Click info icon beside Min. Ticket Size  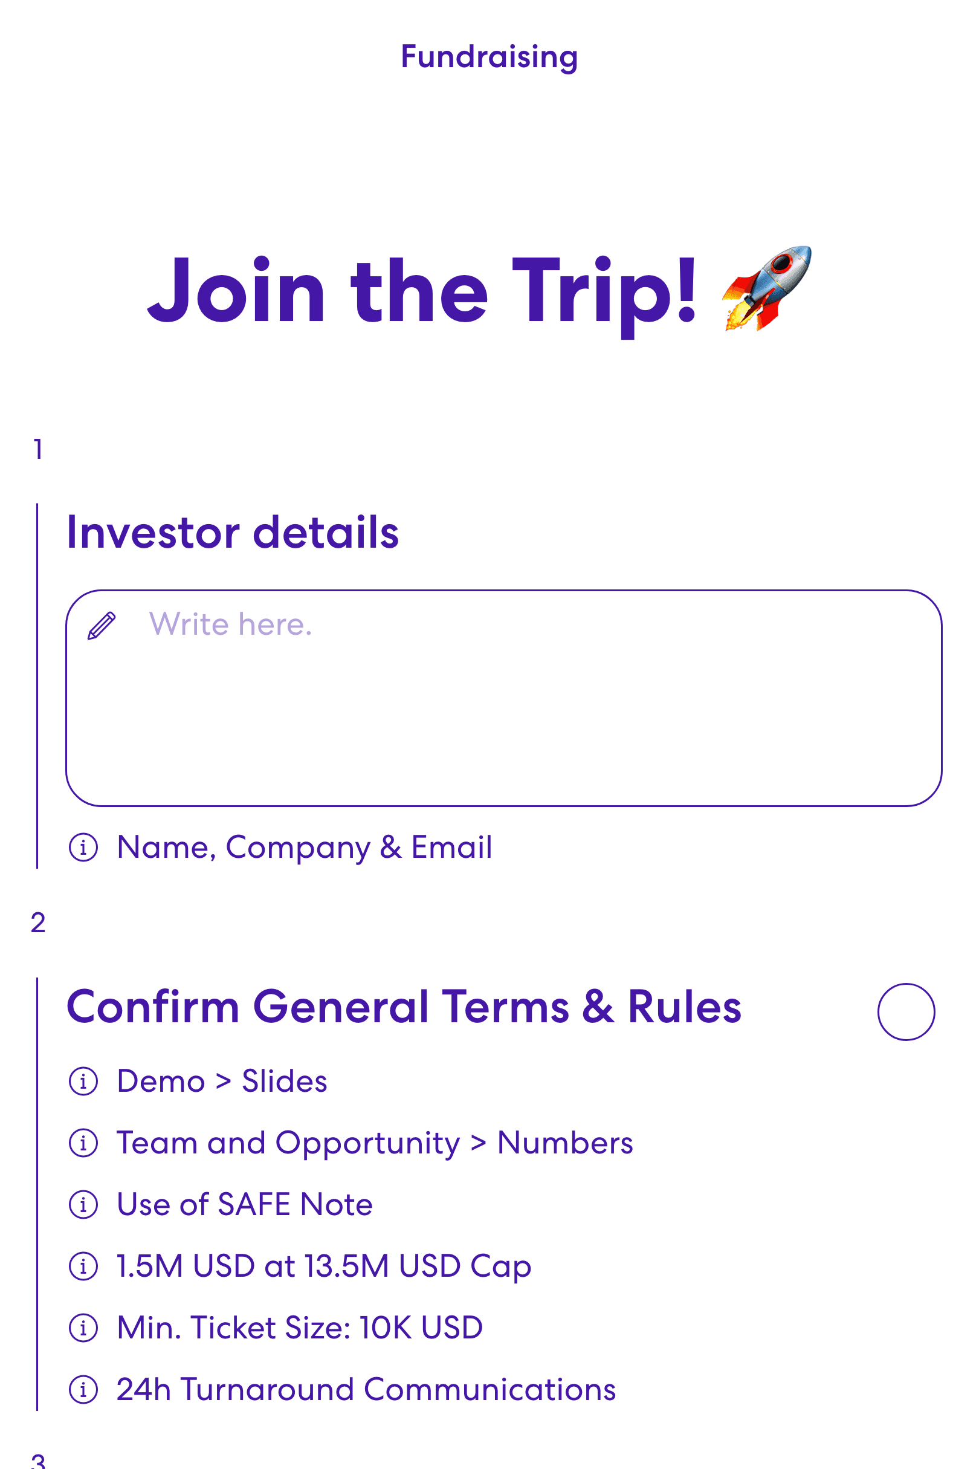[83, 1328]
